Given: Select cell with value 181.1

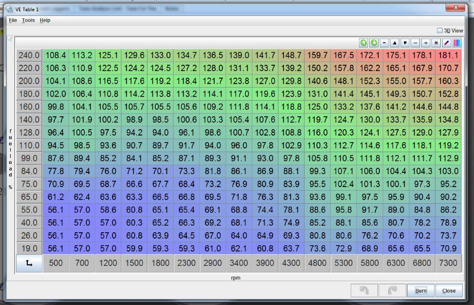Looking at the screenshot, I should click(449, 55).
